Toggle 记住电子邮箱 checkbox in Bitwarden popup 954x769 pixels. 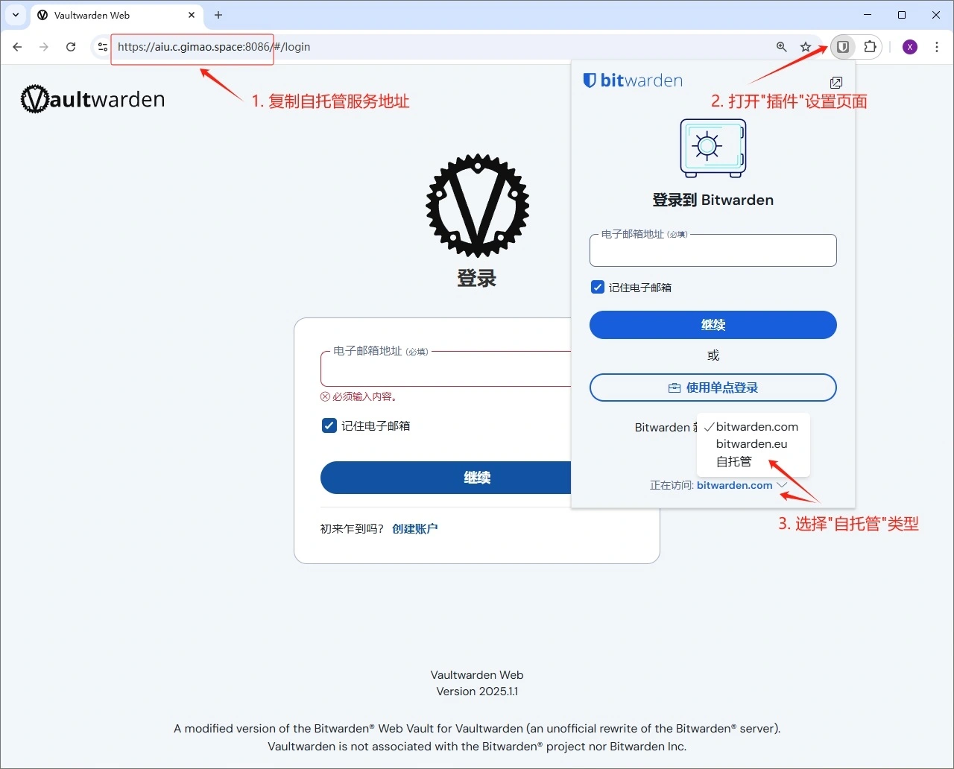(598, 287)
